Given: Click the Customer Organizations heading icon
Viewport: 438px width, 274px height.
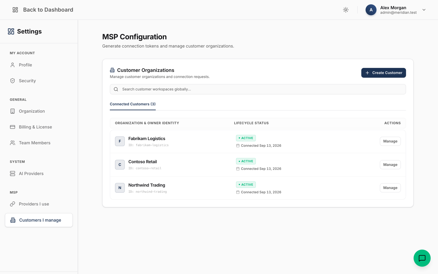Looking at the screenshot, I should pos(112,70).
